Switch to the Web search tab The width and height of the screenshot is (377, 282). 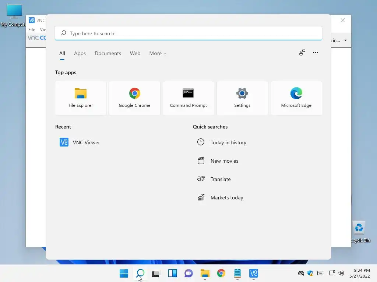coord(135,53)
